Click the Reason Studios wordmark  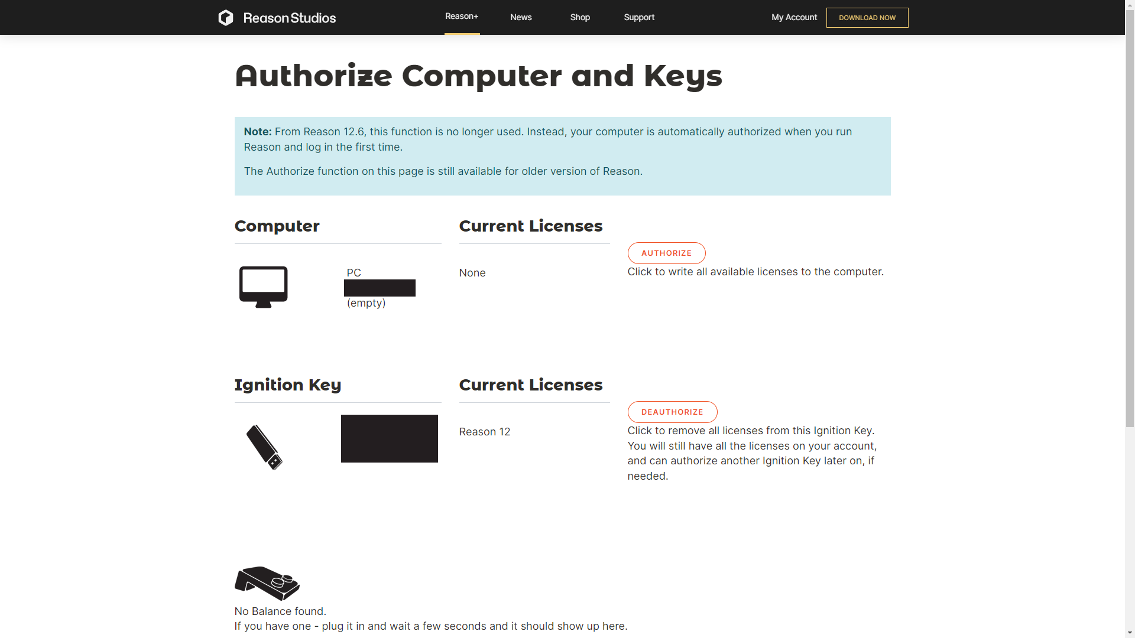[290, 18]
